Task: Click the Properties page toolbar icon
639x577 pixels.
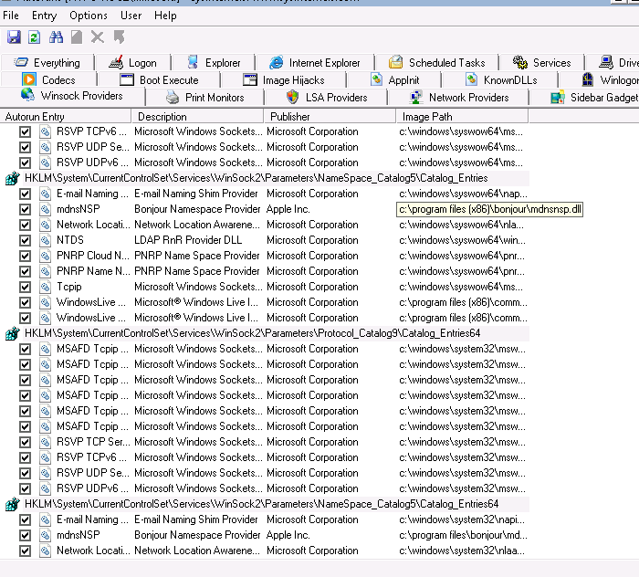Action: point(77,37)
